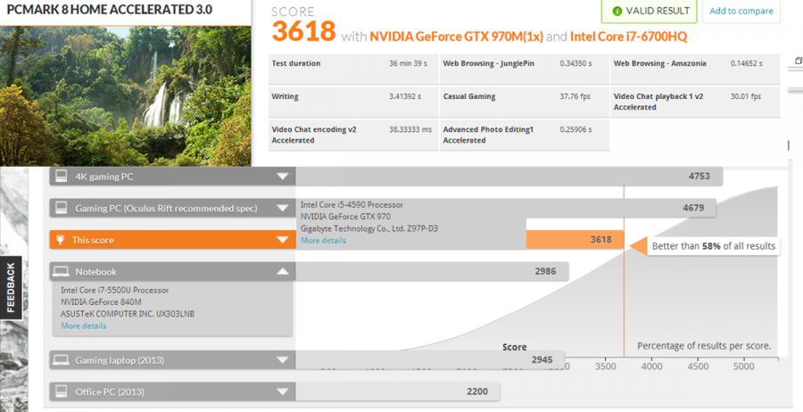The width and height of the screenshot is (803, 412).
Task: Expand the Office PC (2013) row
Action: [x=282, y=392]
